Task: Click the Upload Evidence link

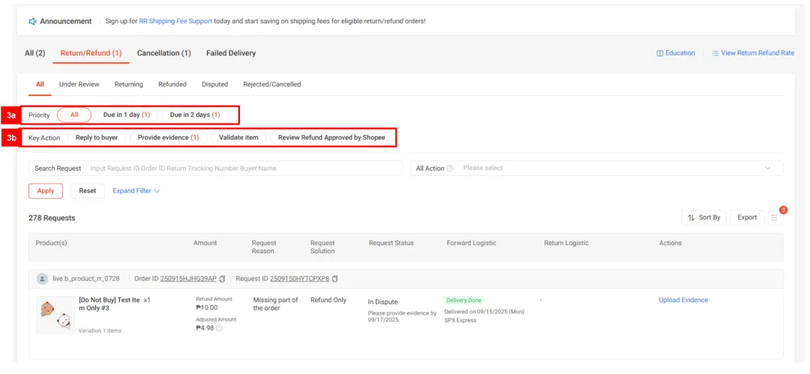Action: point(683,300)
